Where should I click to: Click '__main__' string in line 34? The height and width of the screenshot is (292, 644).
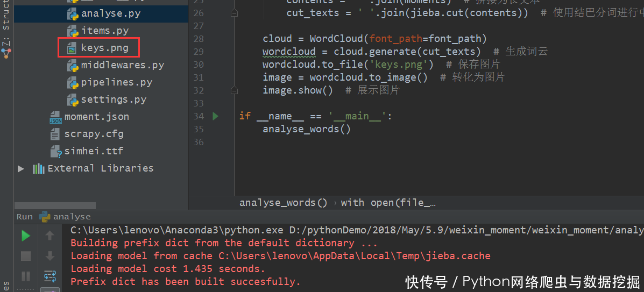357,116
